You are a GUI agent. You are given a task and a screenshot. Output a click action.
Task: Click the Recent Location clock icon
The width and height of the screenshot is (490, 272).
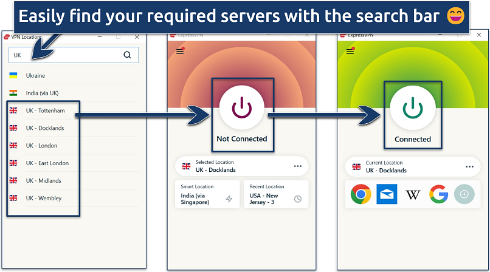click(298, 199)
